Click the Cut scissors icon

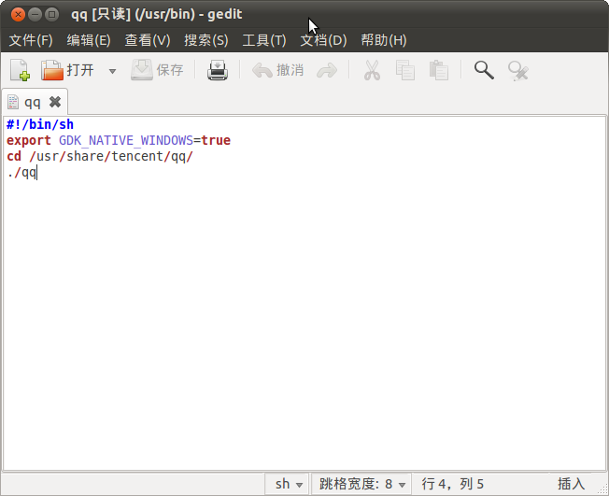(372, 70)
